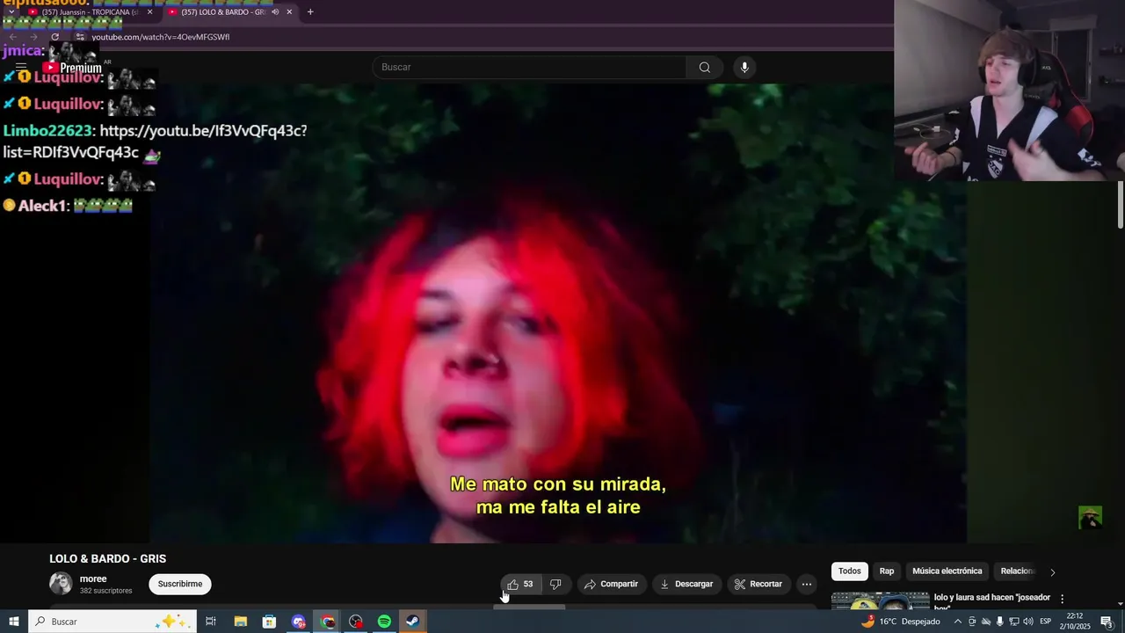Click the LOLO & BARDO - GRIS title
The width and height of the screenshot is (1125, 633).
coord(107,558)
